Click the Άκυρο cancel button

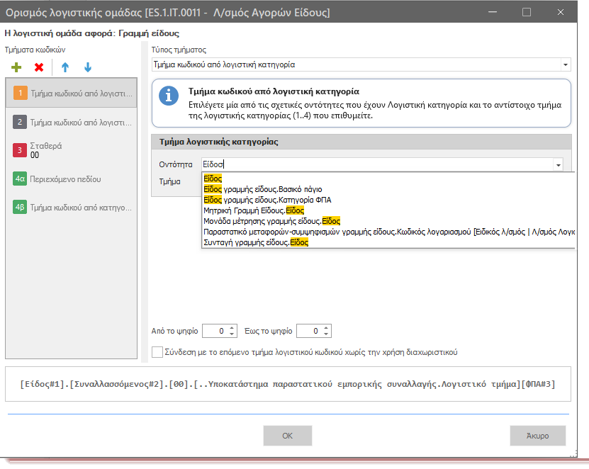pyautogui.click(x=537, y=436)
